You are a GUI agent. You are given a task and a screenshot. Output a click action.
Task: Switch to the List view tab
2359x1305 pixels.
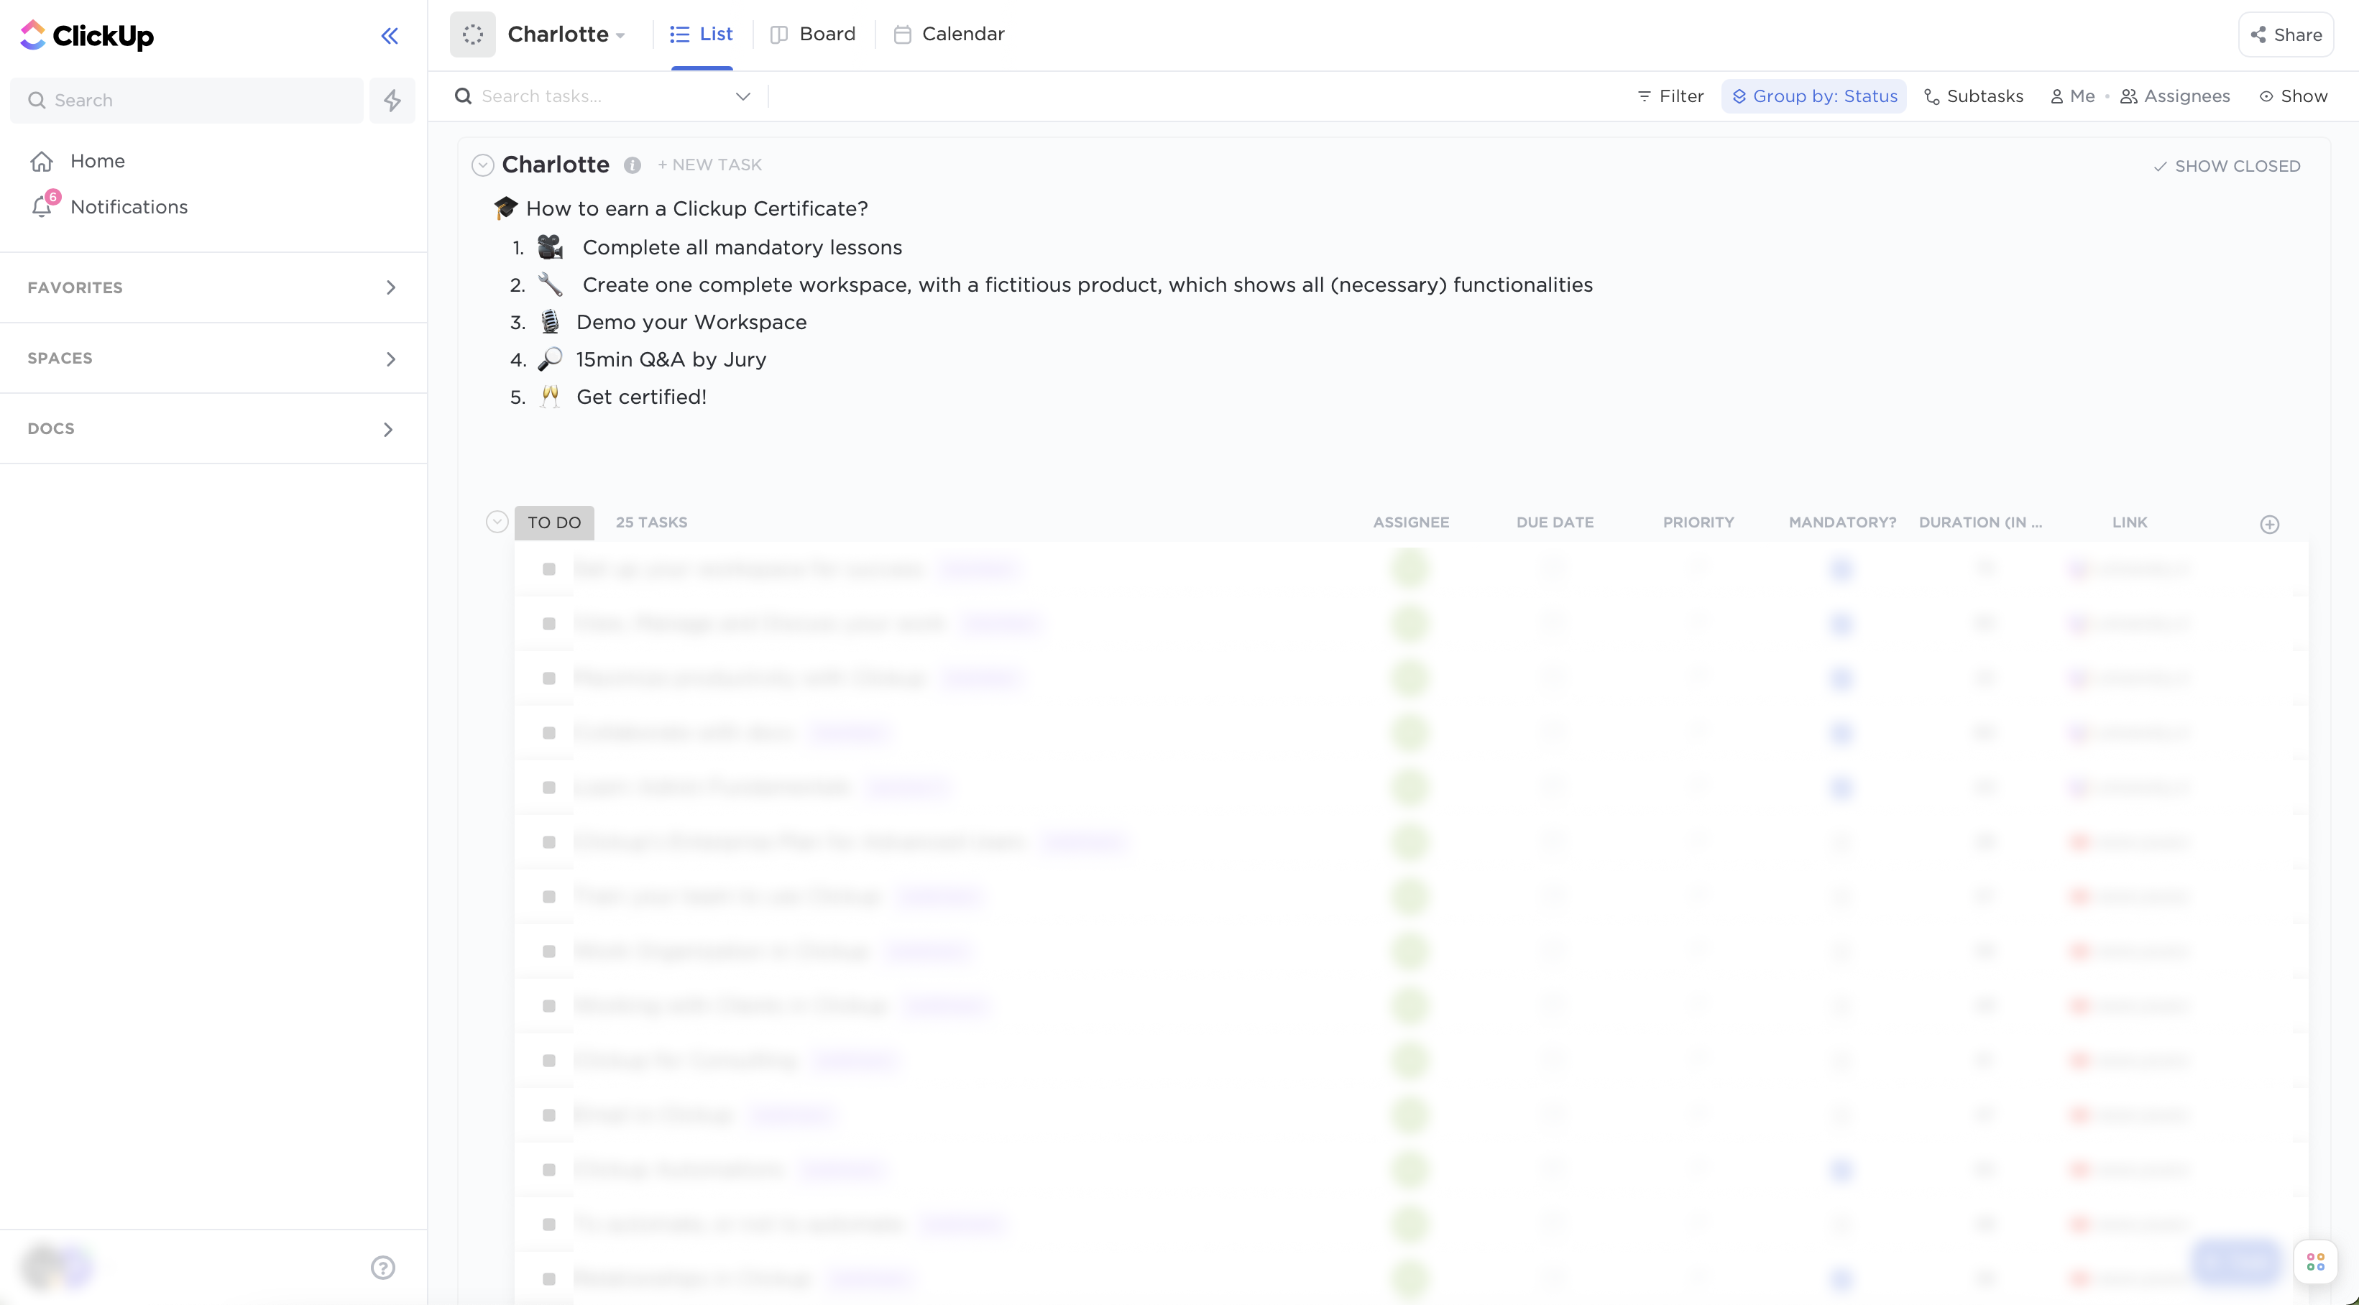click(702, 34)
